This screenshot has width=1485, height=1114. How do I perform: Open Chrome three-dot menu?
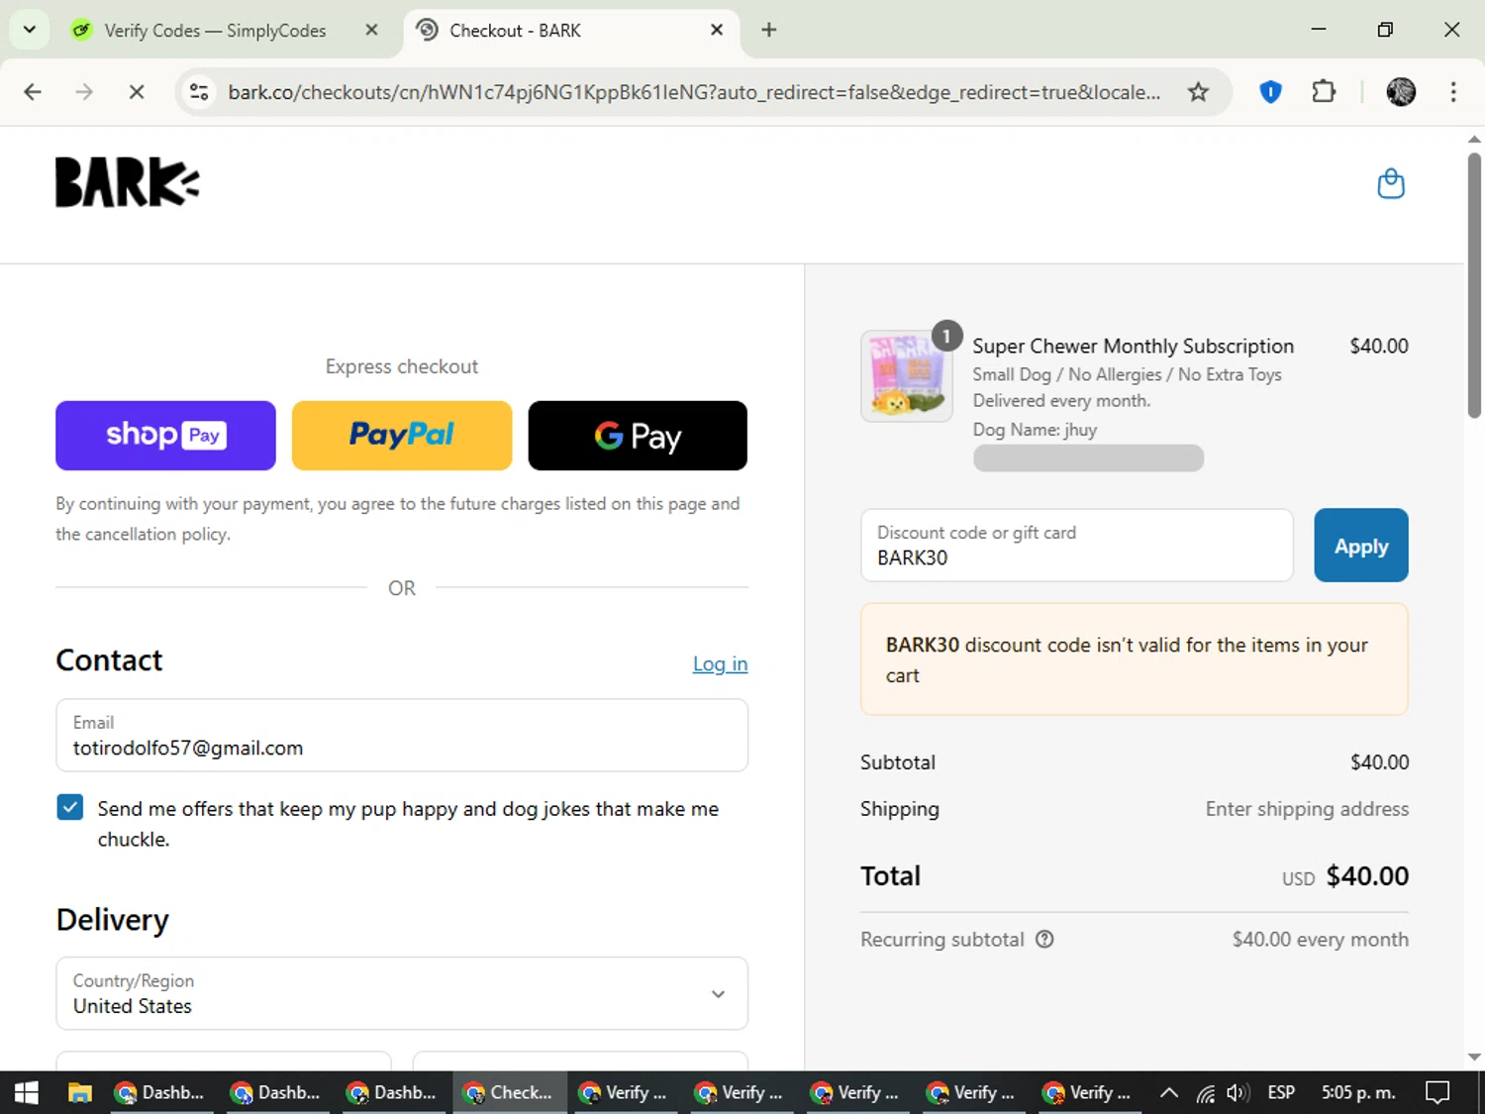[x=1453, y=92]
